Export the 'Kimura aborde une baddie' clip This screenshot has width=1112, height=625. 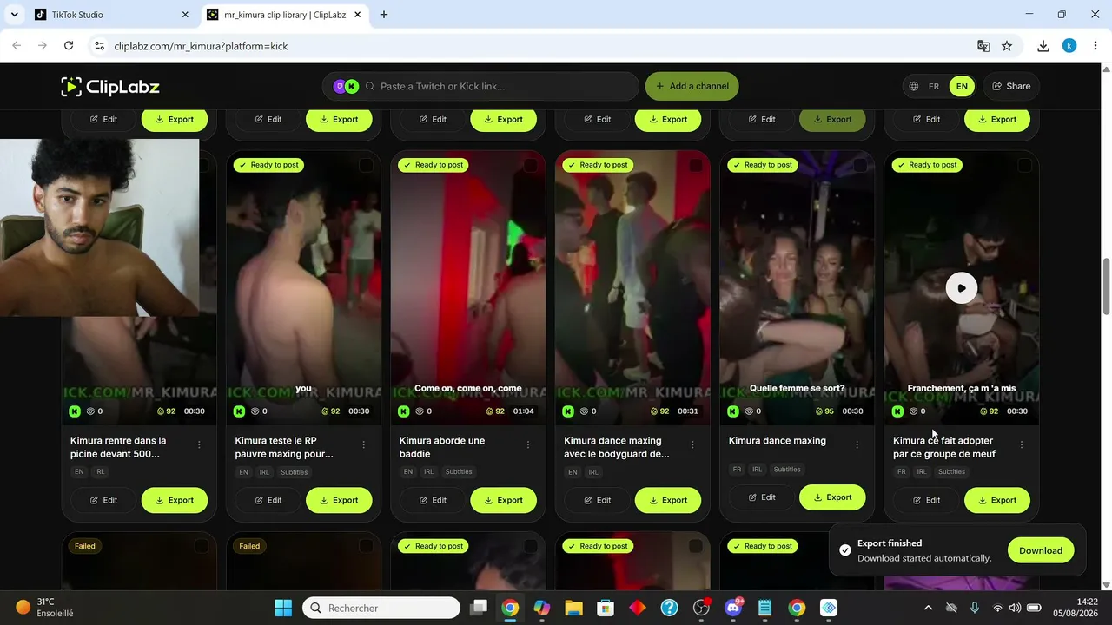tap(503, 500)
